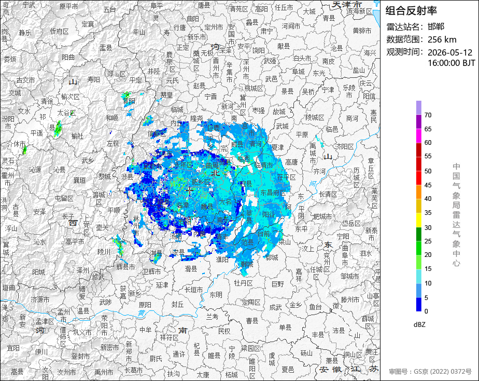The height and width of the screenshot is (381, 479).
Task: Click the 巨野 map label
Action: [x=278, y=284]
